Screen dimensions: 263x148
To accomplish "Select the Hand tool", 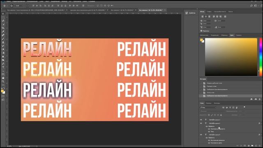I will tap(3, 78).
